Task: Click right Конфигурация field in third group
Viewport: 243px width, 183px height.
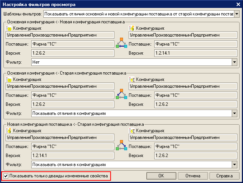Action: (x=183, y=137)
